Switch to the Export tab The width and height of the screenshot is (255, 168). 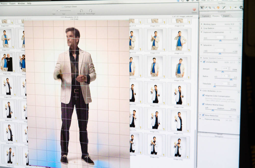coord(226,16)
